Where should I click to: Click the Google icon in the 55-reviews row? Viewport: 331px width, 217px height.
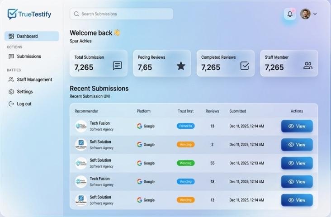(139, 163)
